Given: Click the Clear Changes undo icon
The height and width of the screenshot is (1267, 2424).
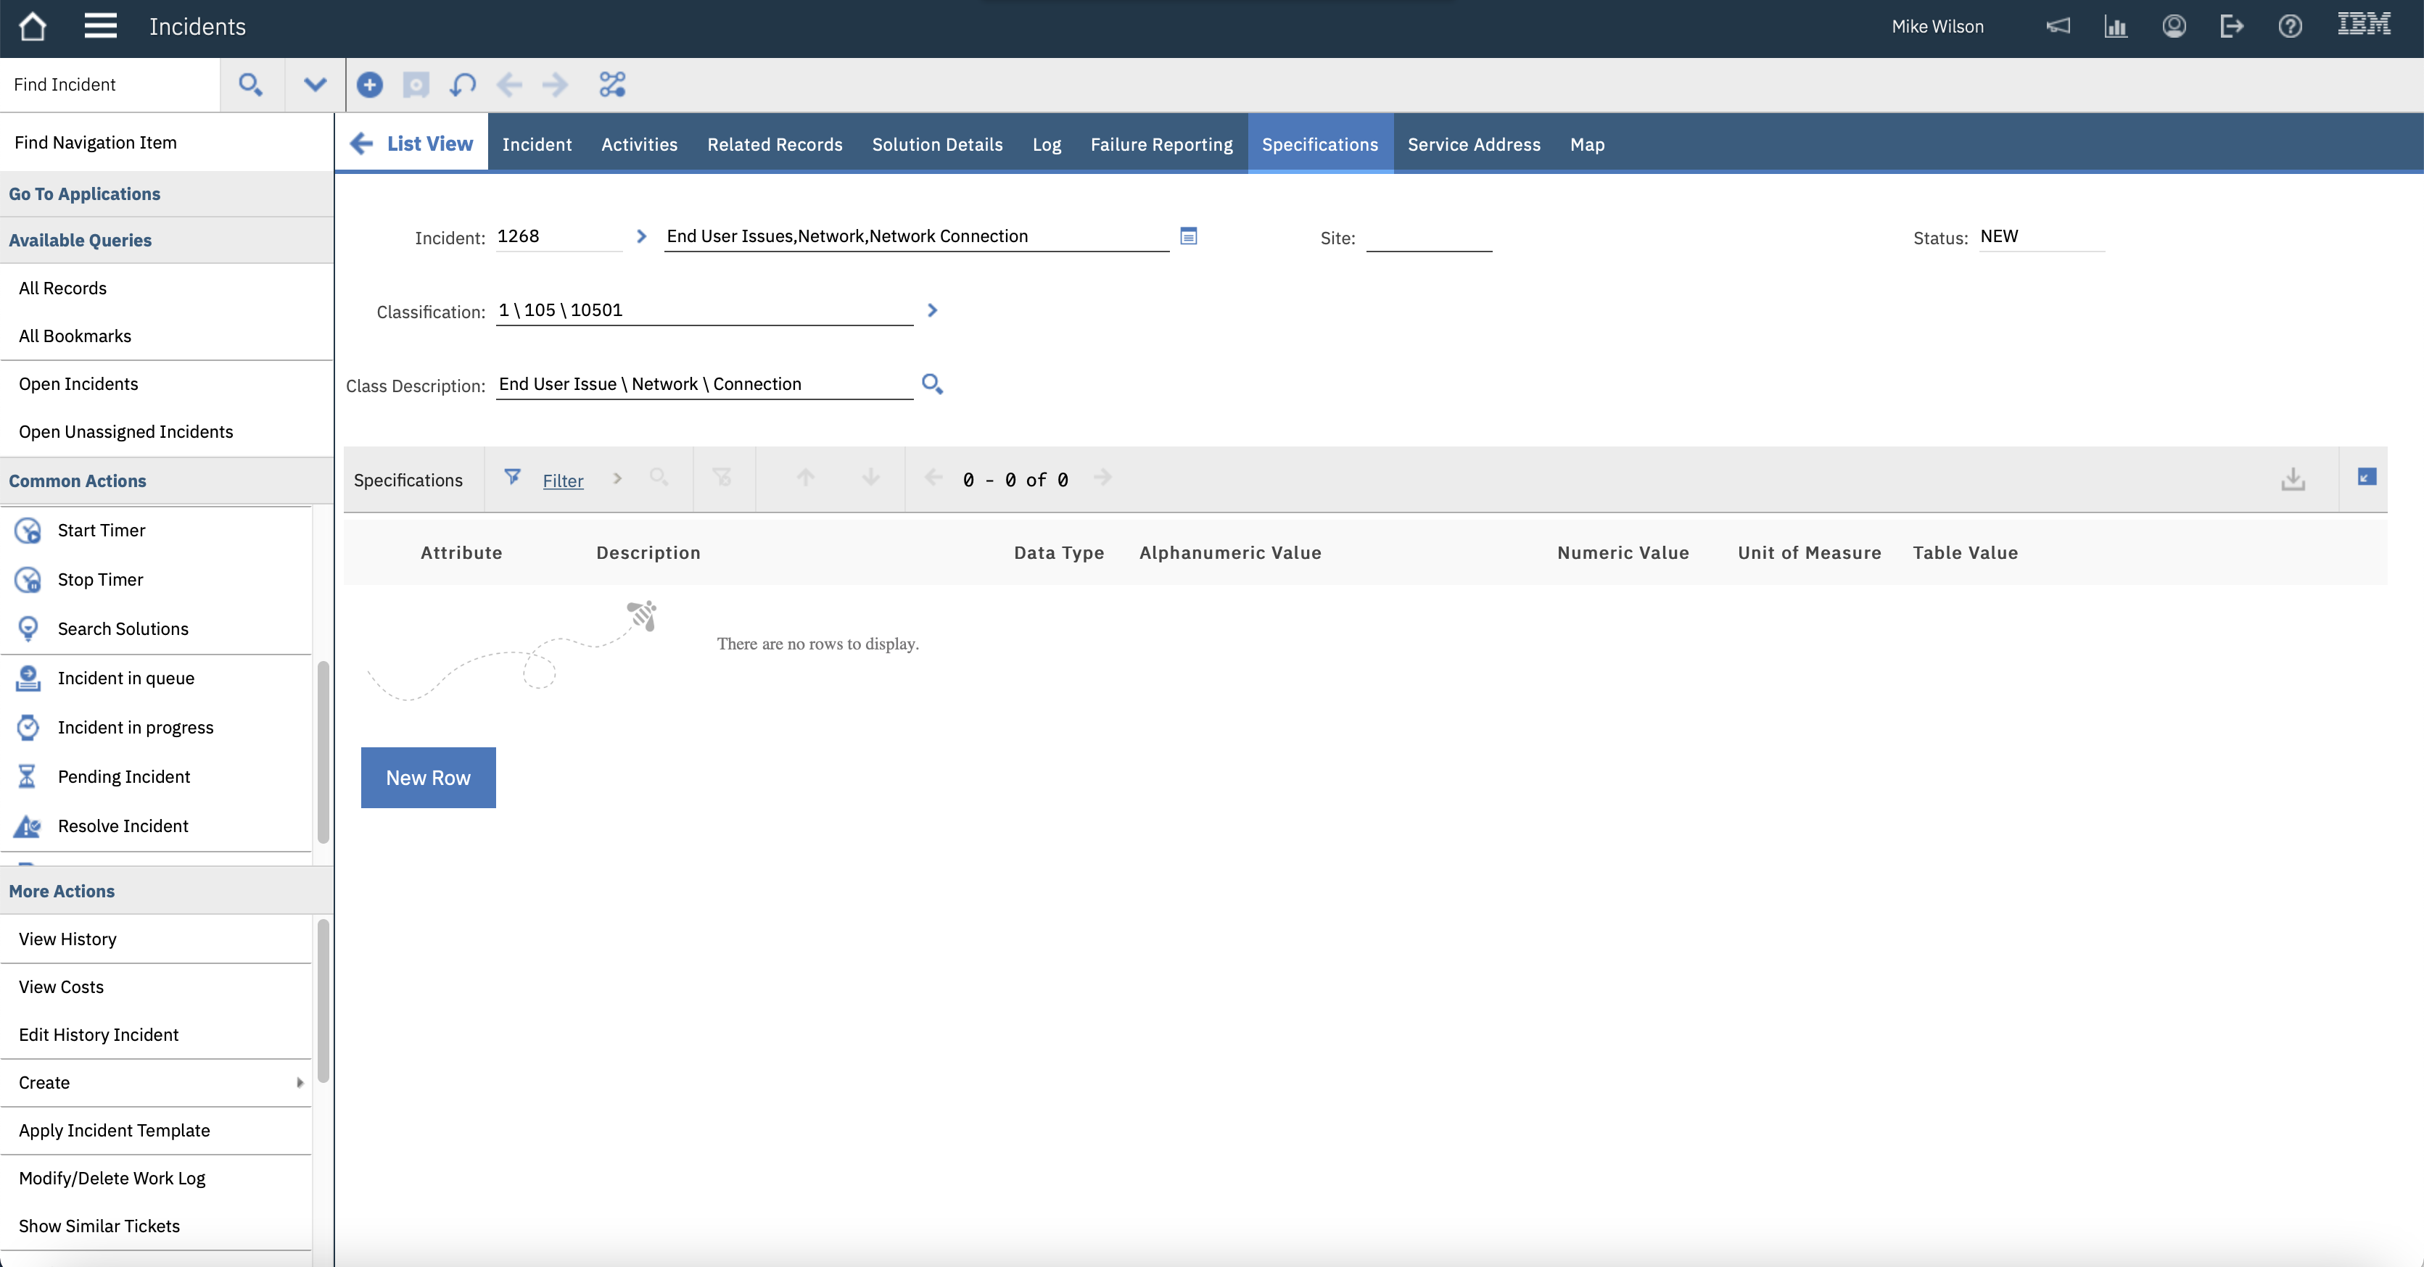Looking at the screenshot, I should click(x=462, y=85).
